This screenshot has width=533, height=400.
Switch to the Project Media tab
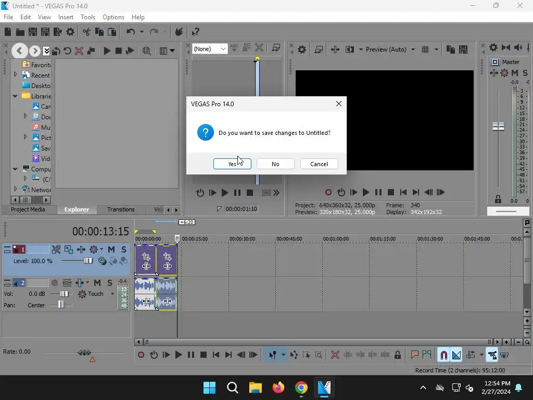tap(28, 209)
